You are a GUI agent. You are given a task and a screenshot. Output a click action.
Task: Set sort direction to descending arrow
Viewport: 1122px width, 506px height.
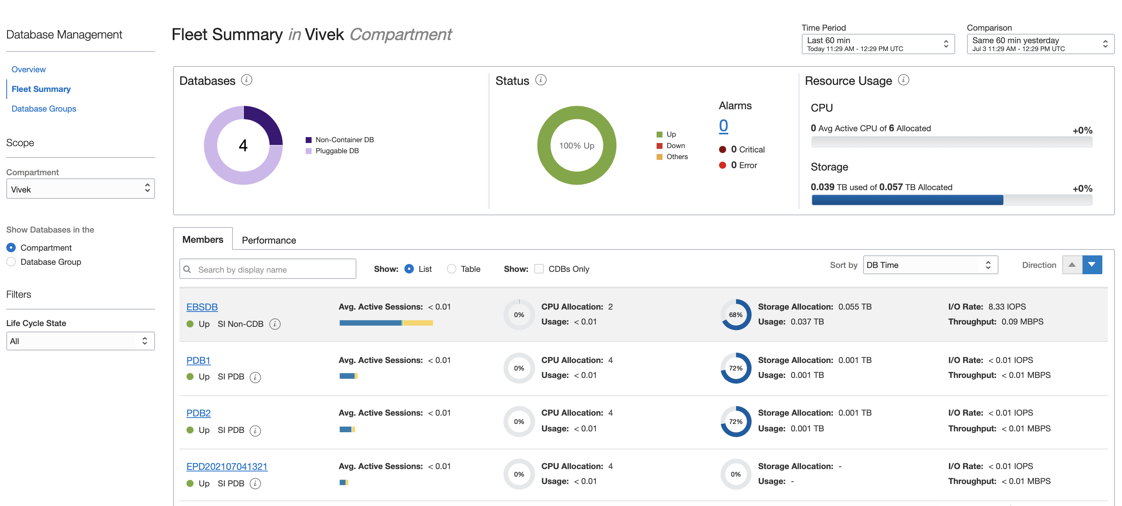tap(1091, 265)
